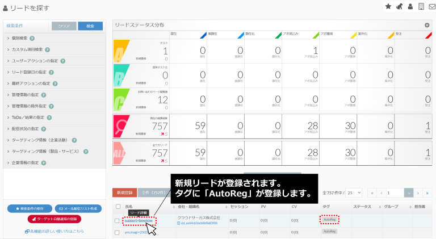Viewport: 436px width, 239px height.
Task: Go to the previous page arrow
Action: 381,193
